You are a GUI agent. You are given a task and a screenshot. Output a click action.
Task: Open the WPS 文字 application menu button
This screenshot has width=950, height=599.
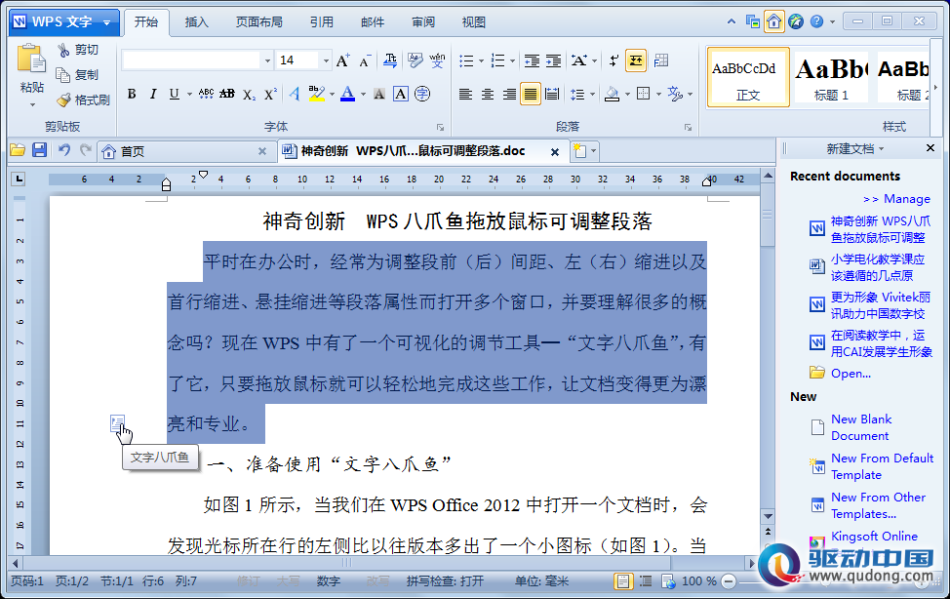(63, 22)
